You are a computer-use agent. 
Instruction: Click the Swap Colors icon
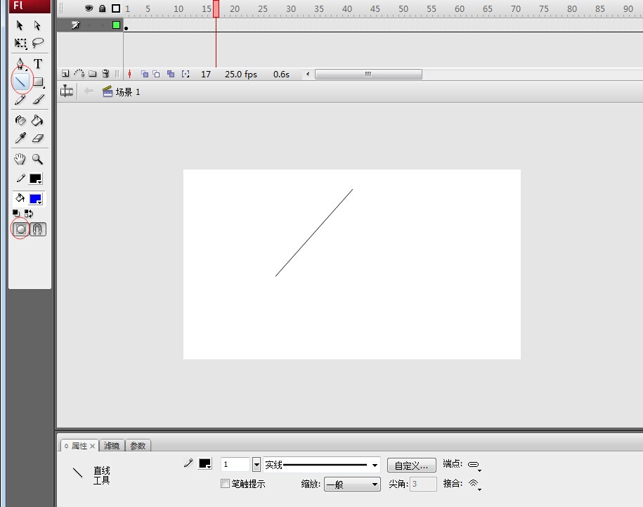pos(29,213)
